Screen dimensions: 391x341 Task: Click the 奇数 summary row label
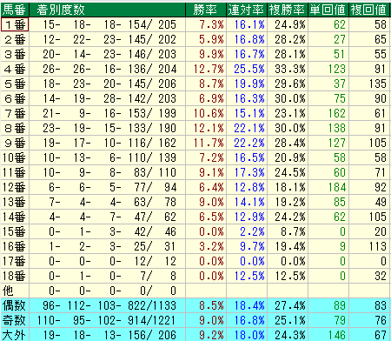(x=15, y=320)
